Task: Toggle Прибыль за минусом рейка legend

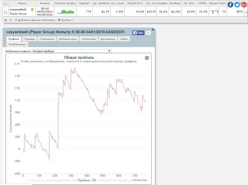Action: coord(49,180)
